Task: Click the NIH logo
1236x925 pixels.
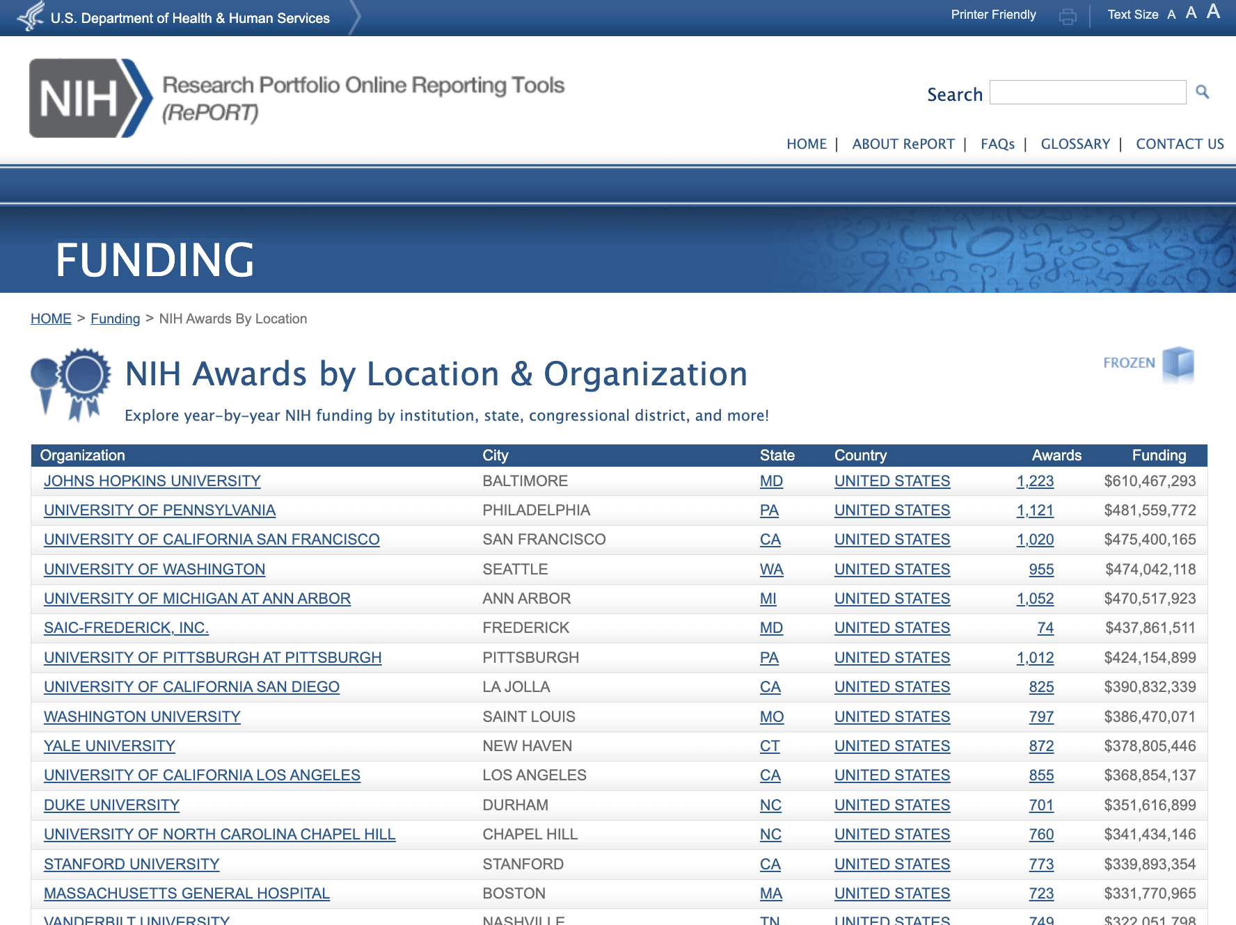Action: [x=90, y=98]
